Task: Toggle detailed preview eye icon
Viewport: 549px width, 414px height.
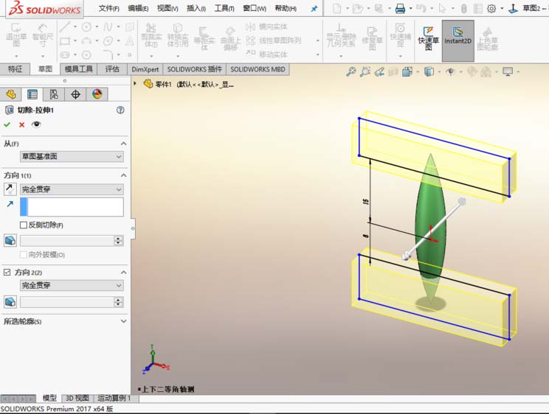Action: [36, 124]
